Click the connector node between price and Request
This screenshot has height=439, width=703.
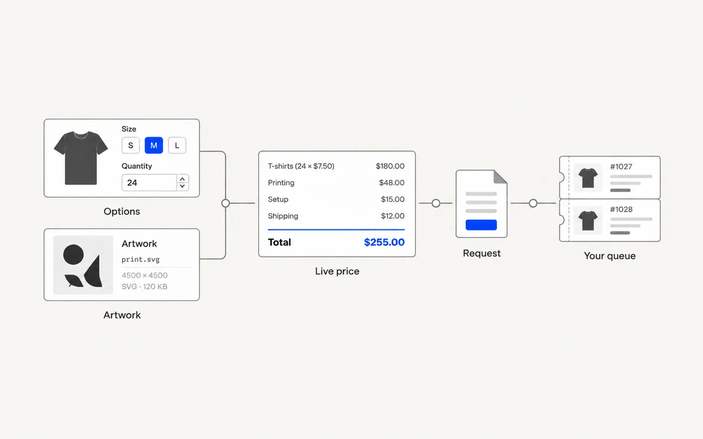(x=436, y=203)
